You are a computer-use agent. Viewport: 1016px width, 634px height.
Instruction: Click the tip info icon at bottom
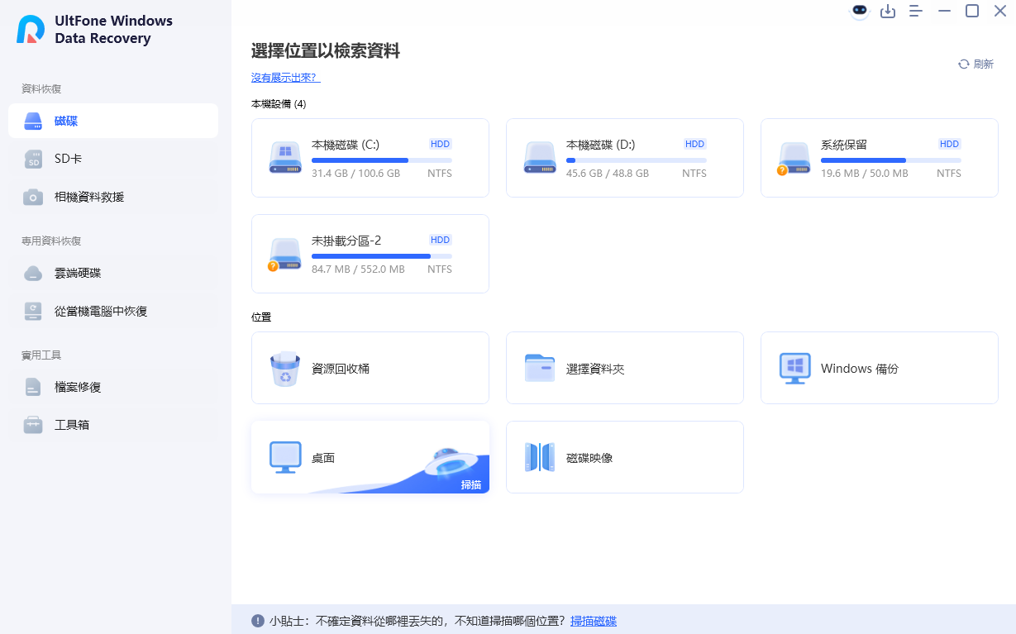tap(258, 621)
